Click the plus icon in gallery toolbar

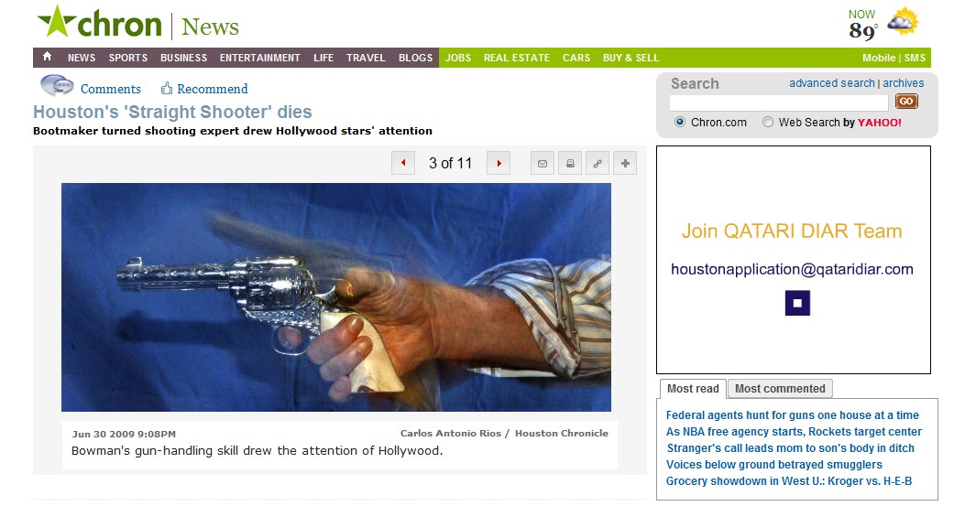(625, 164)
